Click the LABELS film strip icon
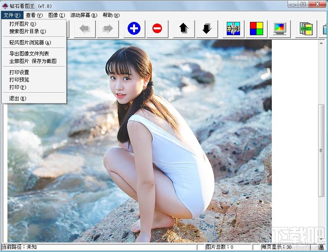Viewport: 328px width, 252px height. pos(306,29)
